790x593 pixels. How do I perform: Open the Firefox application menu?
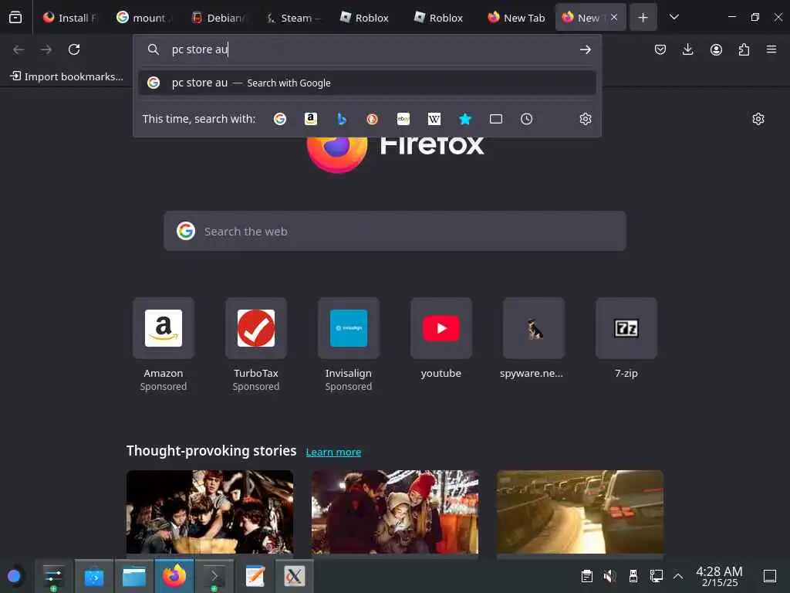(x=771, y=49)
